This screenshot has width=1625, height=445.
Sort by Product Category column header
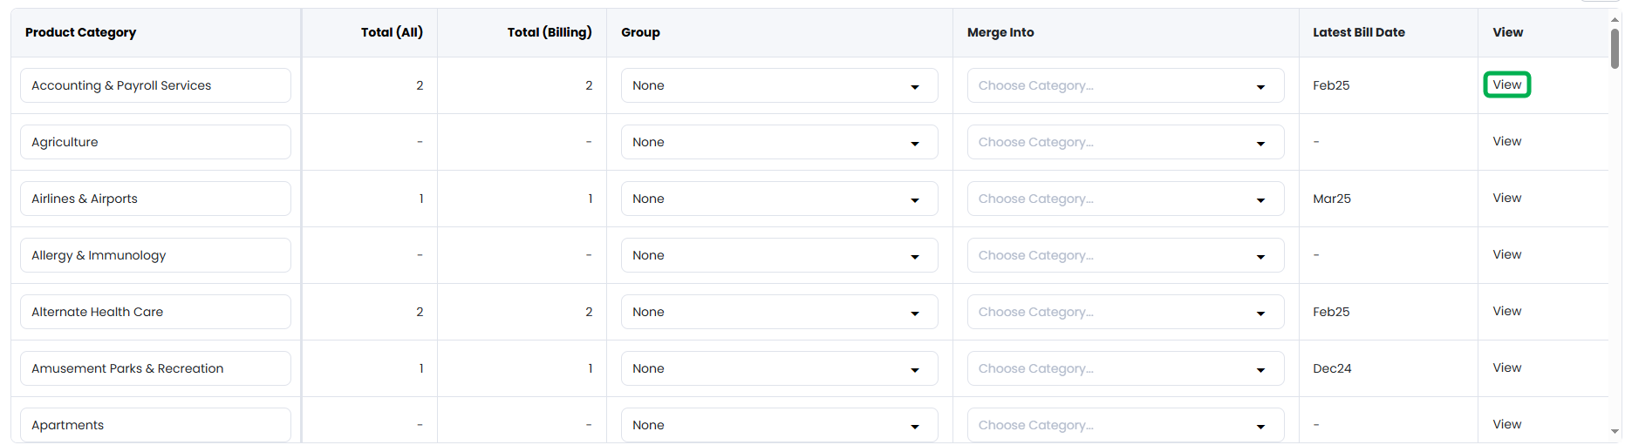coord(80,32)
